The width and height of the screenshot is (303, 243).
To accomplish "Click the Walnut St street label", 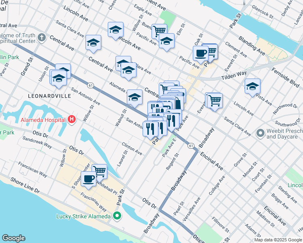I will coord(121,118).
